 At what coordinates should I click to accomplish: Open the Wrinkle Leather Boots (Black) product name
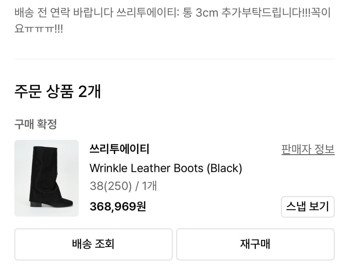pos(166,168)
